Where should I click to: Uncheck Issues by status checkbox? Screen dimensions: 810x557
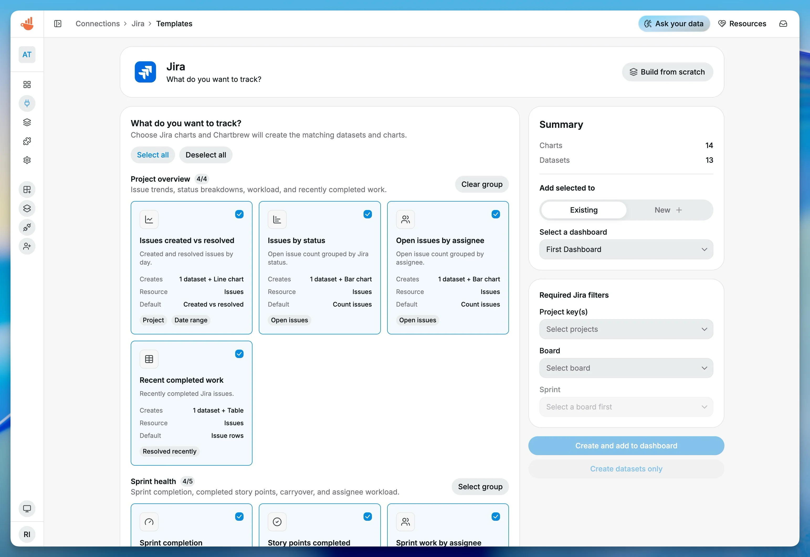point(367,214)
